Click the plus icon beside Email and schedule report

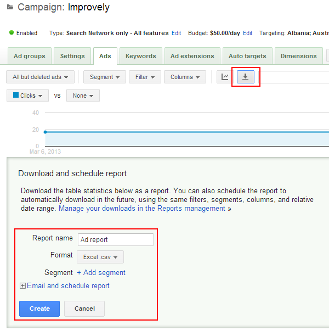pyautogui.click(x=22, y=286)
